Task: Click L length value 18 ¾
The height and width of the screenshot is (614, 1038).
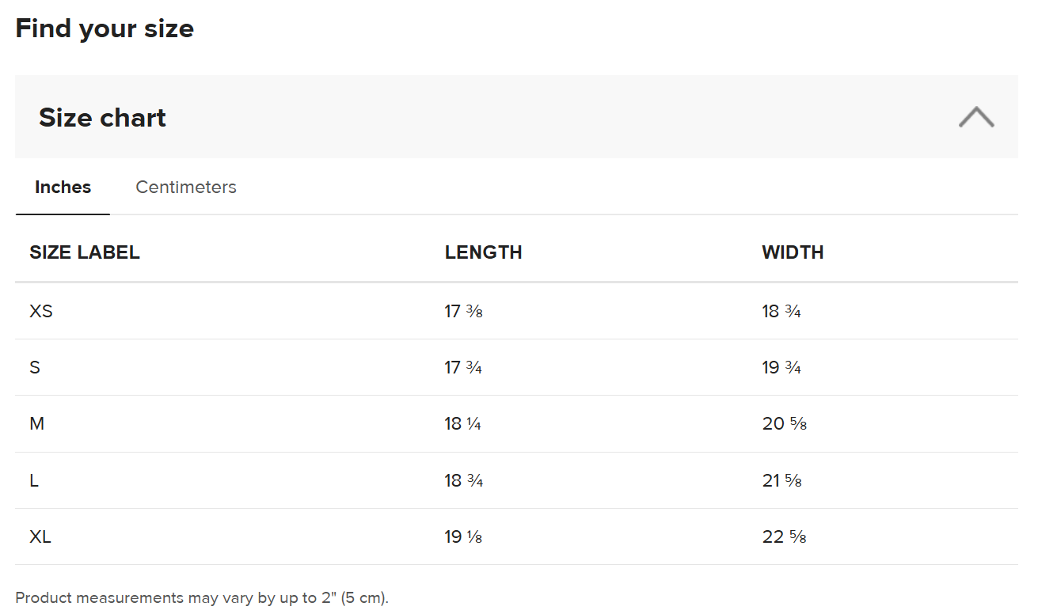Action: (x=464, y=481)
